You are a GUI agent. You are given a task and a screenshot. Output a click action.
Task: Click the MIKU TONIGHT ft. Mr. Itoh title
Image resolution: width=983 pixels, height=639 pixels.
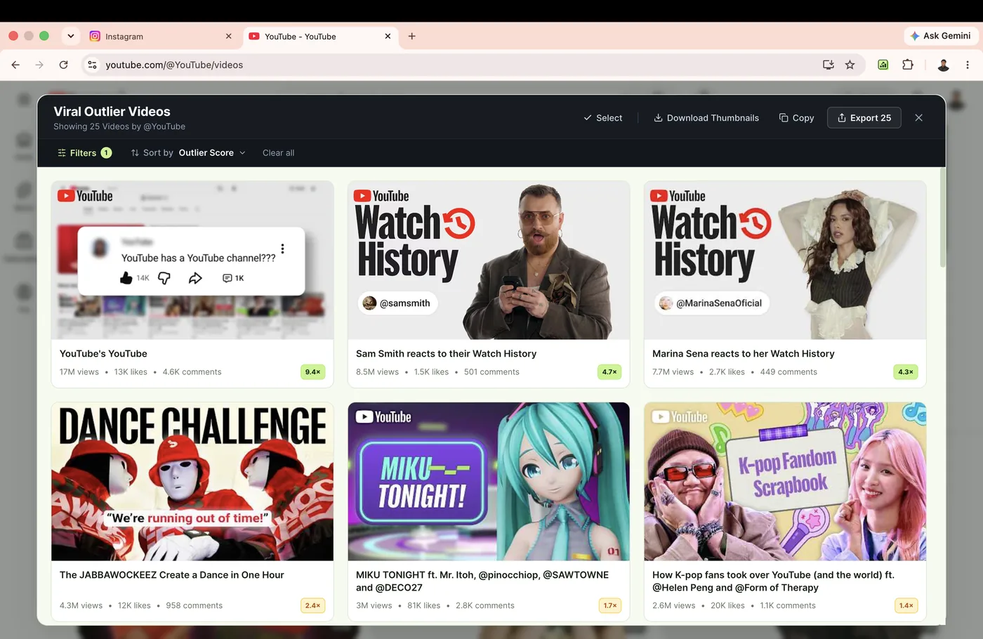(x=482, y=581)
